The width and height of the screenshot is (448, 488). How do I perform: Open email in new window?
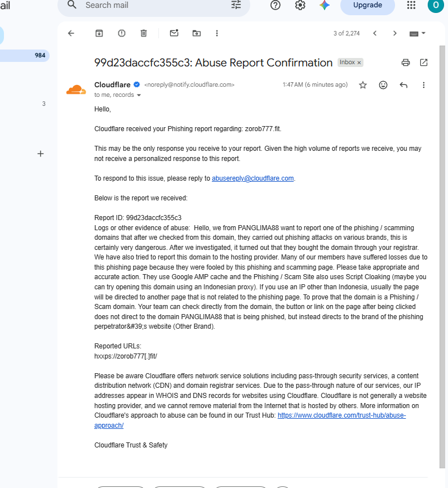pyautogui.click(x=424, y=62)
